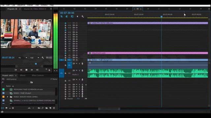Toggle V13 track output eye
Screen dimensions: 211x118
point(76,32)
